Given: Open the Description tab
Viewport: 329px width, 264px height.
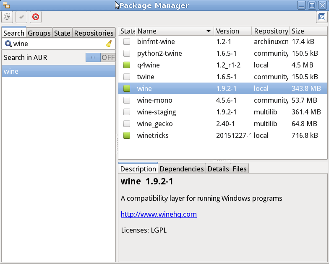Looking at the screenshot, I should pos(138,168).
